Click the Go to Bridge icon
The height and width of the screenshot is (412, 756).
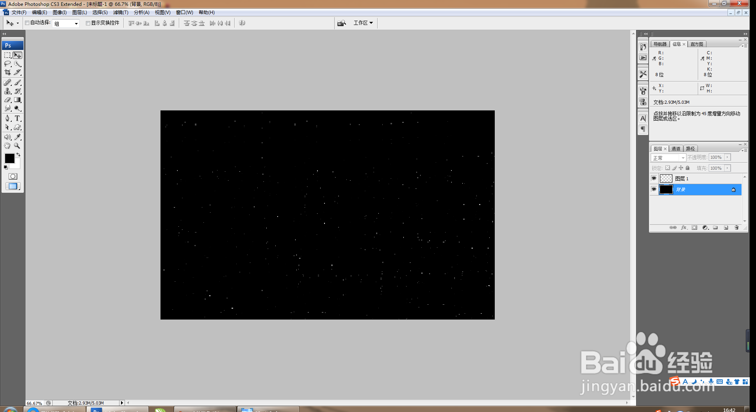[342, 23]
